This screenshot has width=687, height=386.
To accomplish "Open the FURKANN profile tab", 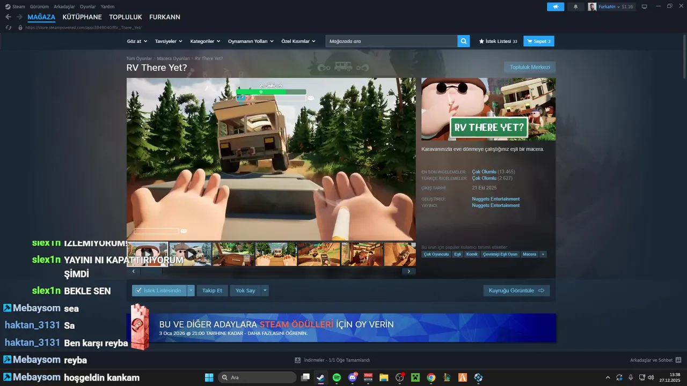I will 165,17.
